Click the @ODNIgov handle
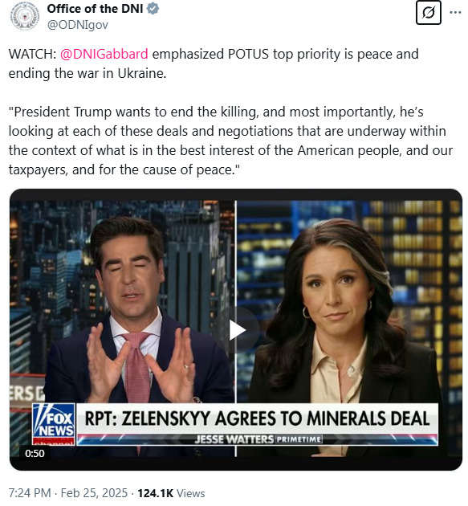Viewport: 468px width, 506px height. pyautogui.click(x=77, y=25)
